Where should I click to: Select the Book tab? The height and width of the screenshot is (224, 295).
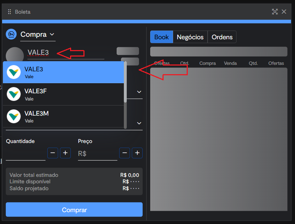(161, 37)
